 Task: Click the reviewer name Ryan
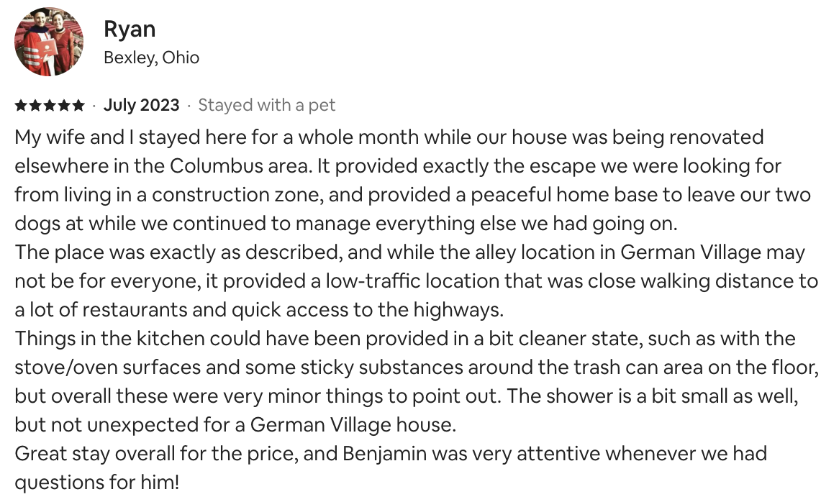pyautogui.click(x=130, y=29)
